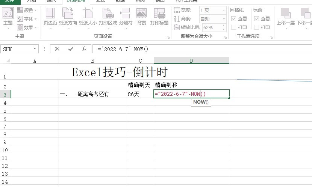312x187 pixels.
Task: Select column C header
Action: [x=140, y=61]
